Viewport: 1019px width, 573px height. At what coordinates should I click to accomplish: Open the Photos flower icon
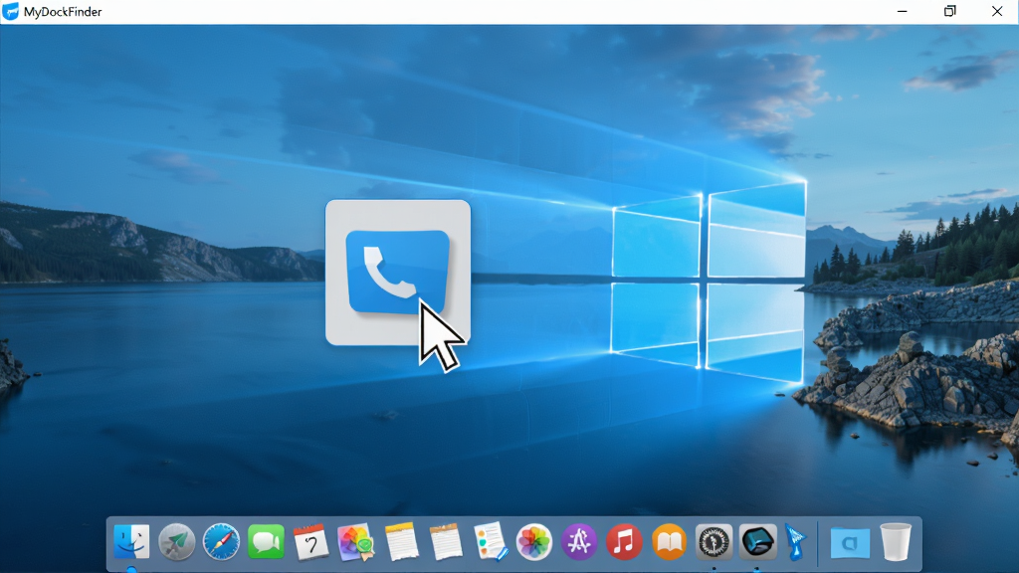pos(534,541)
